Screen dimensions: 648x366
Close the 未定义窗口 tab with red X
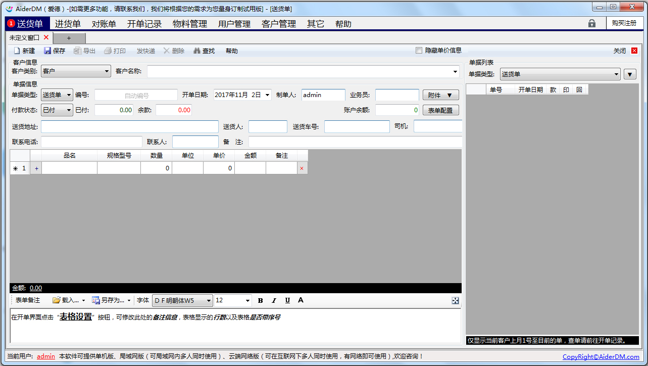pyautogui.click(x=46, y=37)
